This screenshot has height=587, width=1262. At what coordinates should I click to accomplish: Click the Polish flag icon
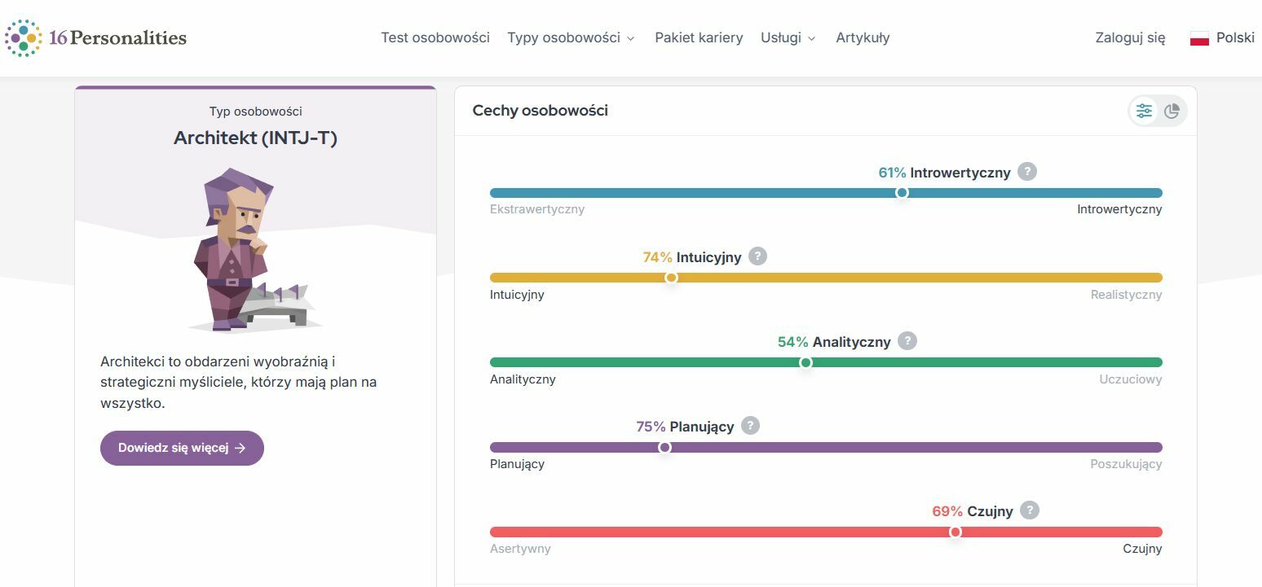(x=1199, y=38)
